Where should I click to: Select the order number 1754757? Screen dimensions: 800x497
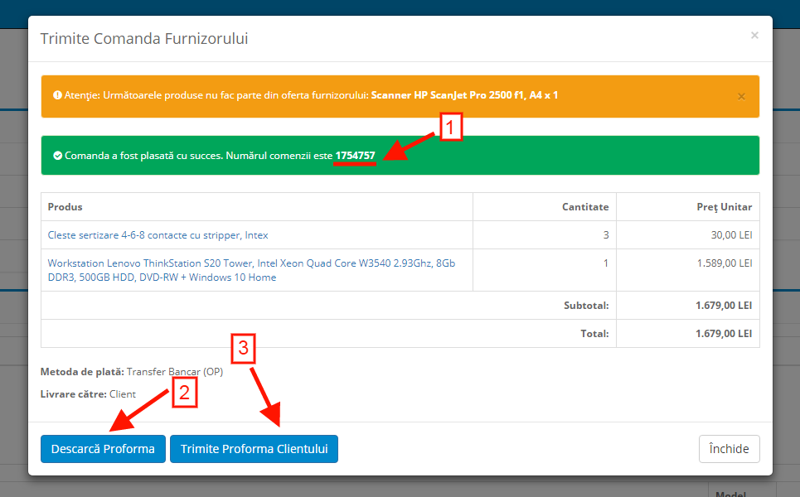(x=355, y=156)
